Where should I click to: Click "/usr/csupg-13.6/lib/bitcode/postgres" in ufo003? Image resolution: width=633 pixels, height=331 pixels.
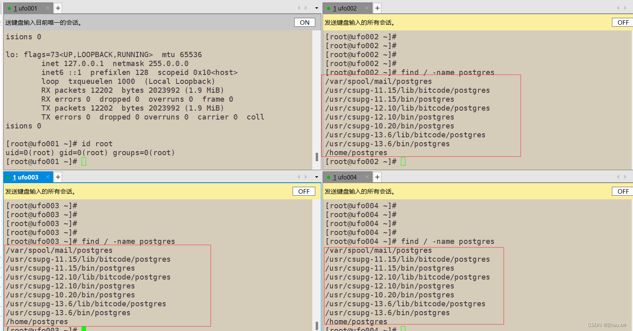pyautogui.click(x=86, y=304)
